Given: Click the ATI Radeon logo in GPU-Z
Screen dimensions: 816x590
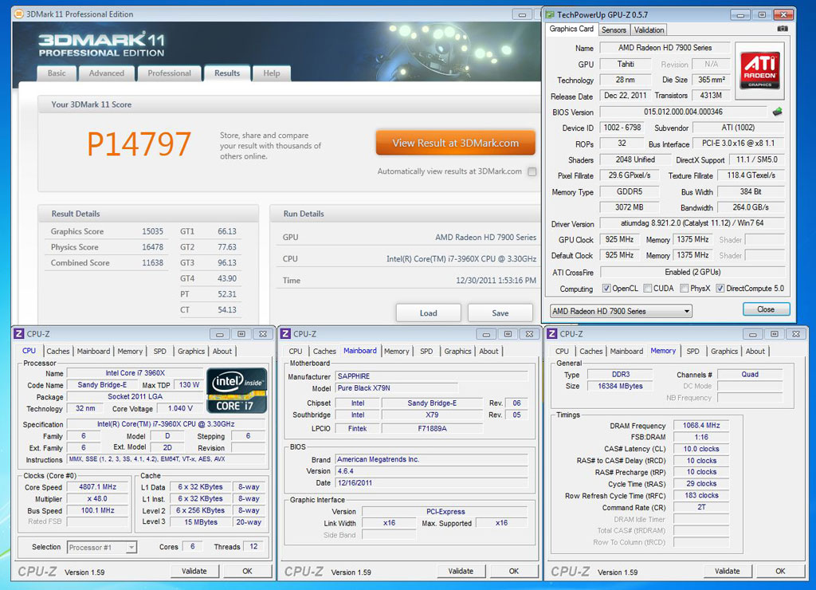Looking at the screenshot, I should click(x=759, y=70).
